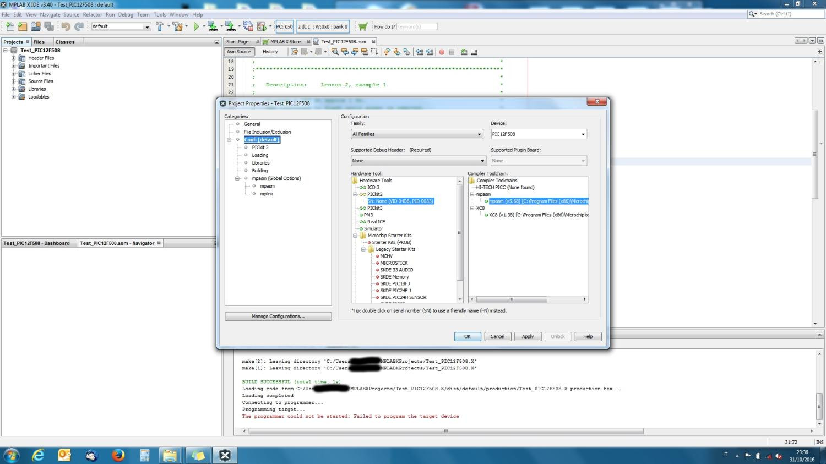The height and width of the screenshot is (464, 826).
Task: Click Previous Bookmark icon
Action: click(x=387, y=52)
